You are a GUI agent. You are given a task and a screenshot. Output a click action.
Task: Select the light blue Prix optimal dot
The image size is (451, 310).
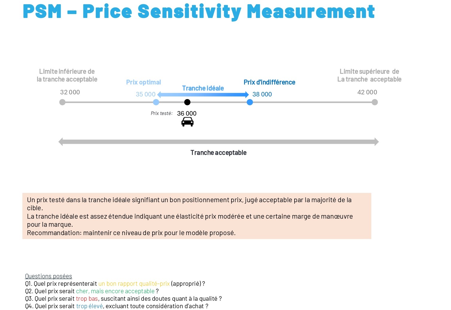pyautogui.click(x=156, y=102)
